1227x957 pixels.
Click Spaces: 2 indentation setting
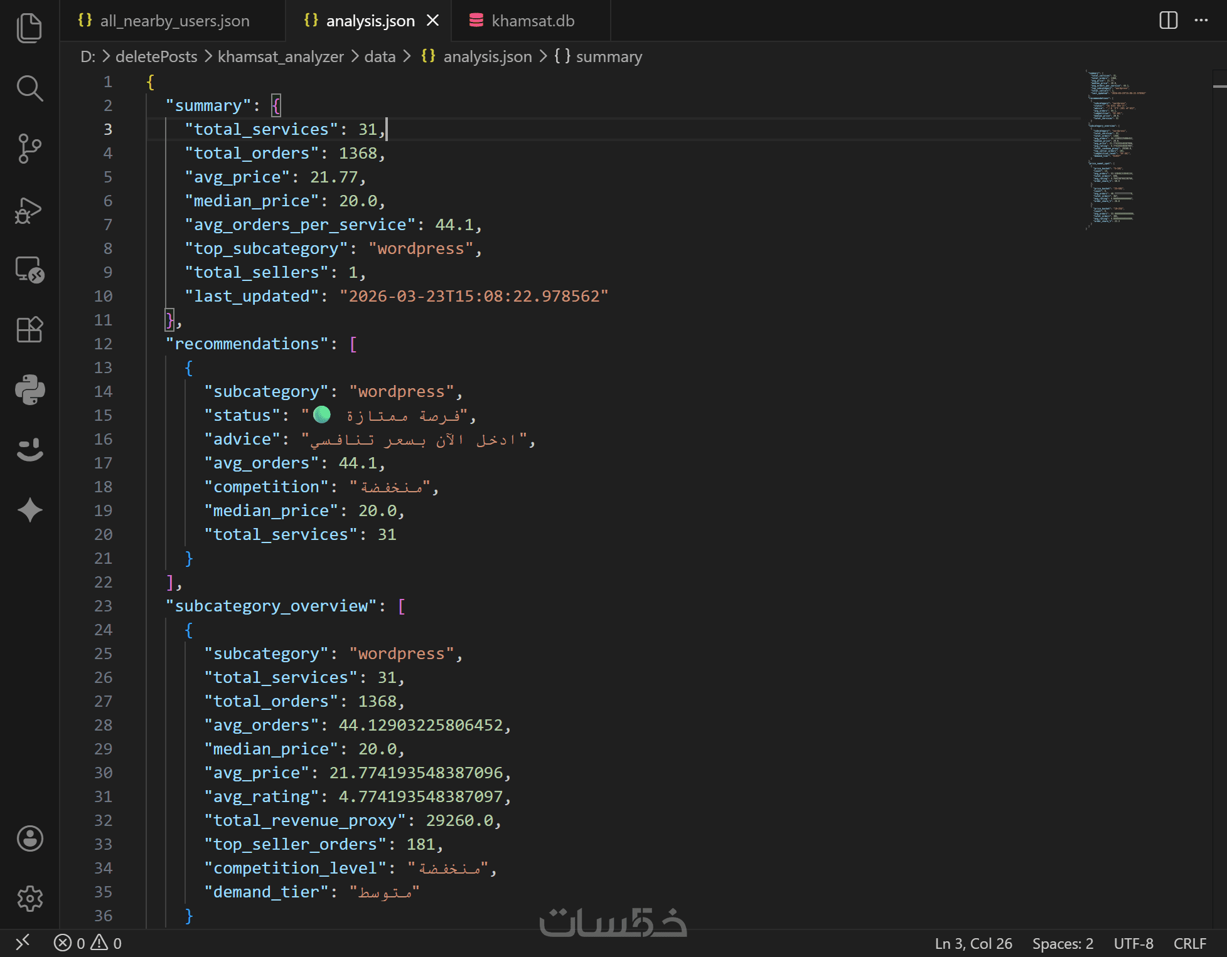click(x=1063, y=943)
